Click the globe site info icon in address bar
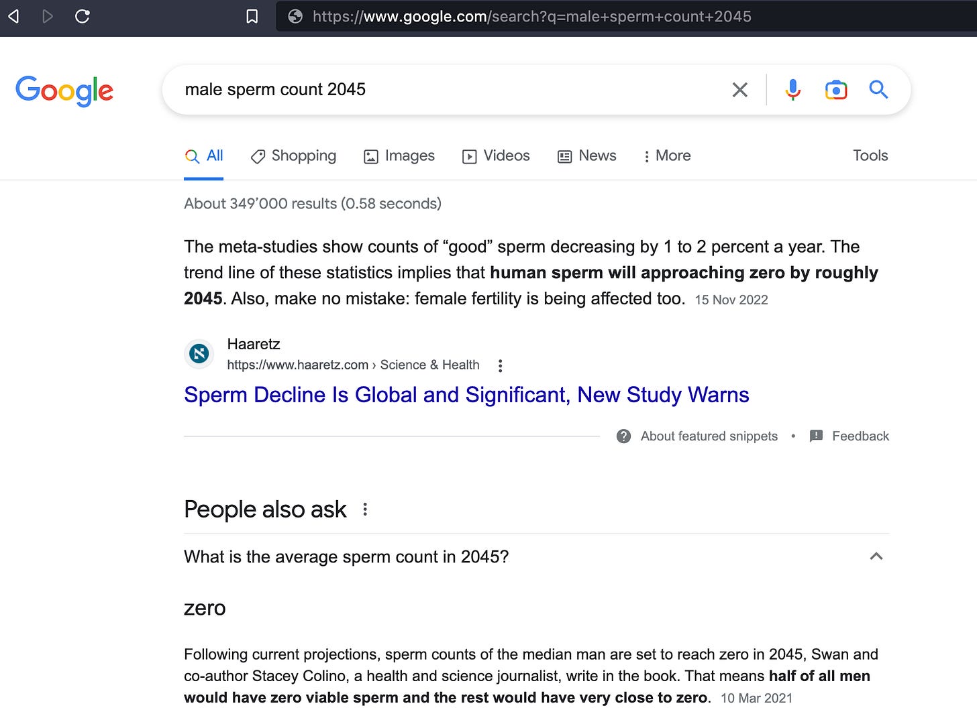977x720 pixels. click(295, 16)
